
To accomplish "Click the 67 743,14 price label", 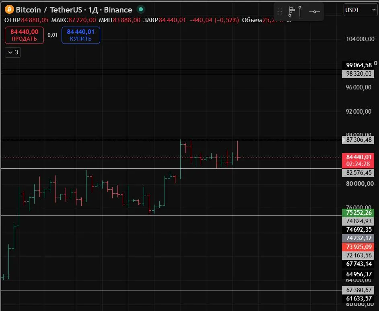I will (358, 264).
